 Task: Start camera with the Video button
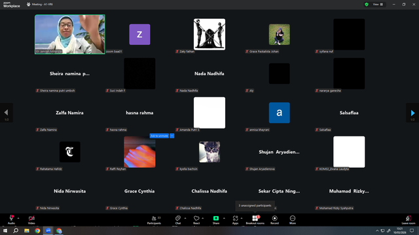pyautogui.click(x=31, y=220)
